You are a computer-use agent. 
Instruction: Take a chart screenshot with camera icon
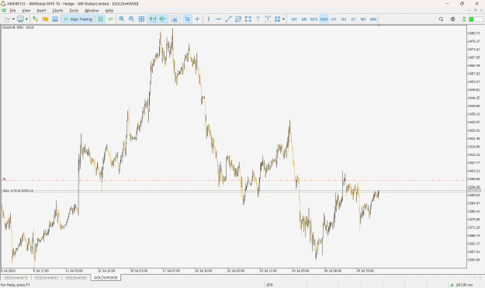(174, 19)
